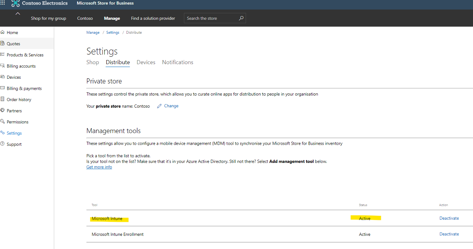The width and height of the screenshot is (473, 249).
Task: Open Quotes in the sidebar
Action: pyautogui.click(x=14, y=44)
